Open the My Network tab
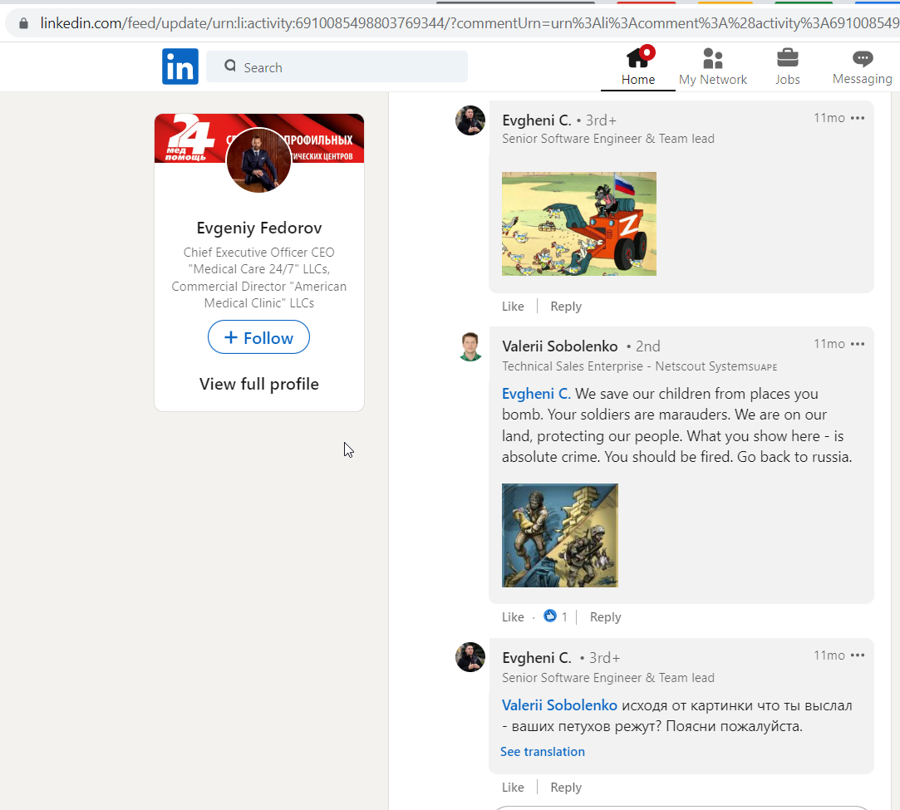This screenshot has height=810, width=900. pyautogui.click(x=713, y=66)
